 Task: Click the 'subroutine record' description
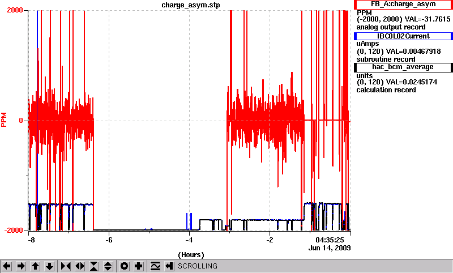point(386,59)
